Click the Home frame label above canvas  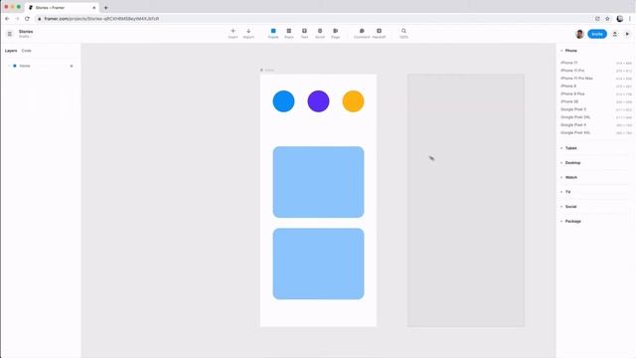tap(267, 70)
